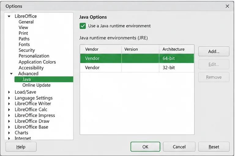235x156 pixels.
Task: Expand the Load/Save section
Action: pos(9,92)
